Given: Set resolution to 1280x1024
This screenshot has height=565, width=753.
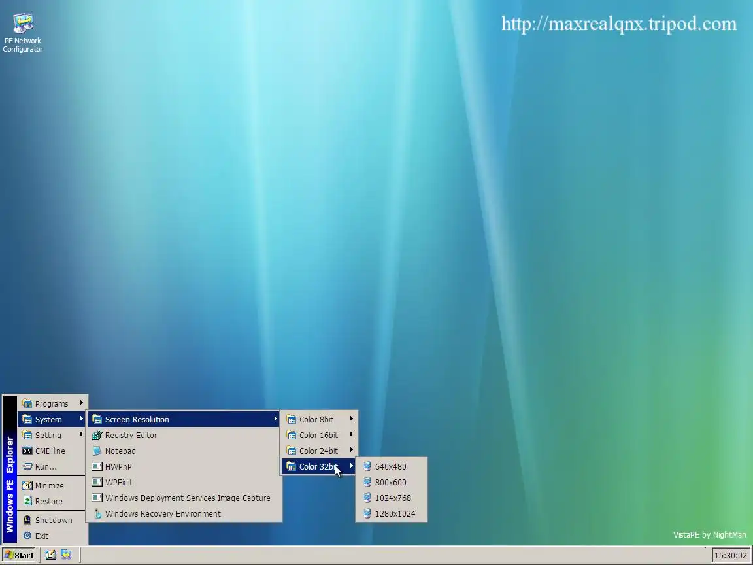Looking at the screenshot, I should coord(391,513).
